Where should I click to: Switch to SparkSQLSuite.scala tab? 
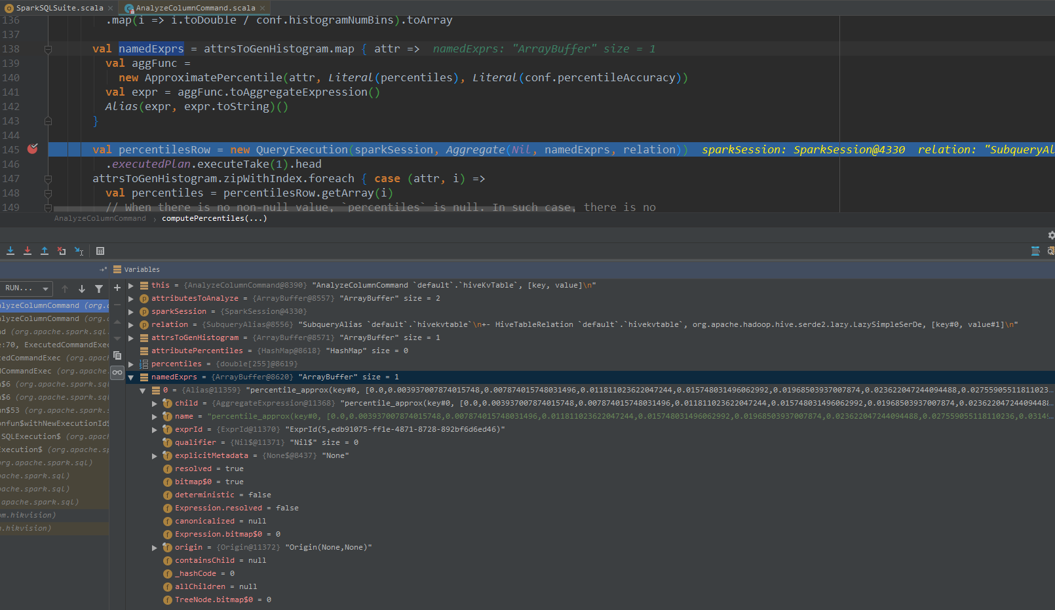59,8
